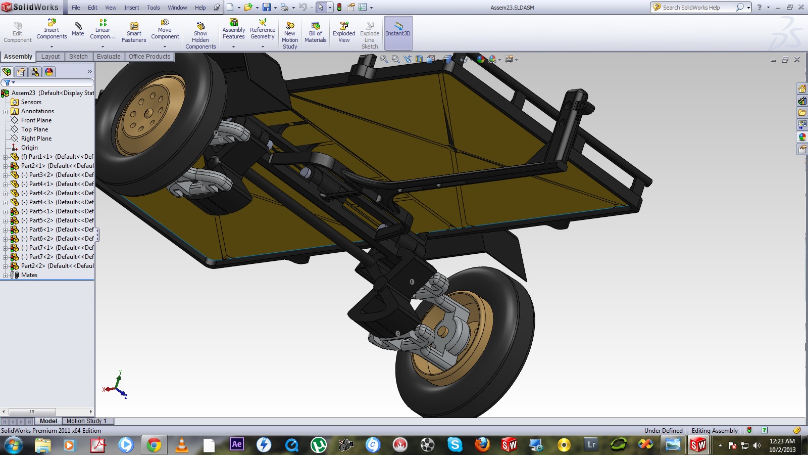Click the Zoom to Fit view icon
This screenshot has height=455, width=808.
[384, 59]
